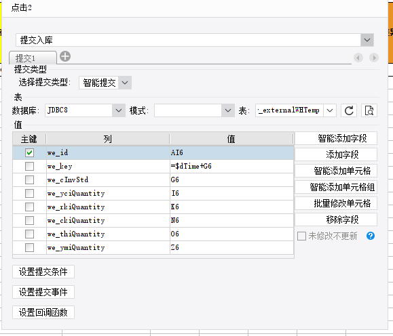Click 智能添加单元格组 button
Screen dimensions: 393x336
pos(336,187)
